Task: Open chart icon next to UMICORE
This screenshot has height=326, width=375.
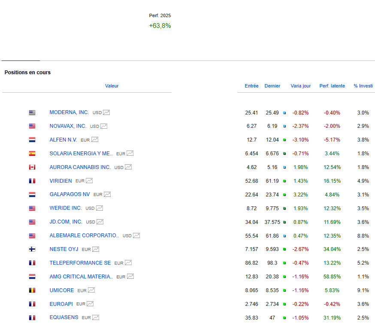Action: coord(91,290)
